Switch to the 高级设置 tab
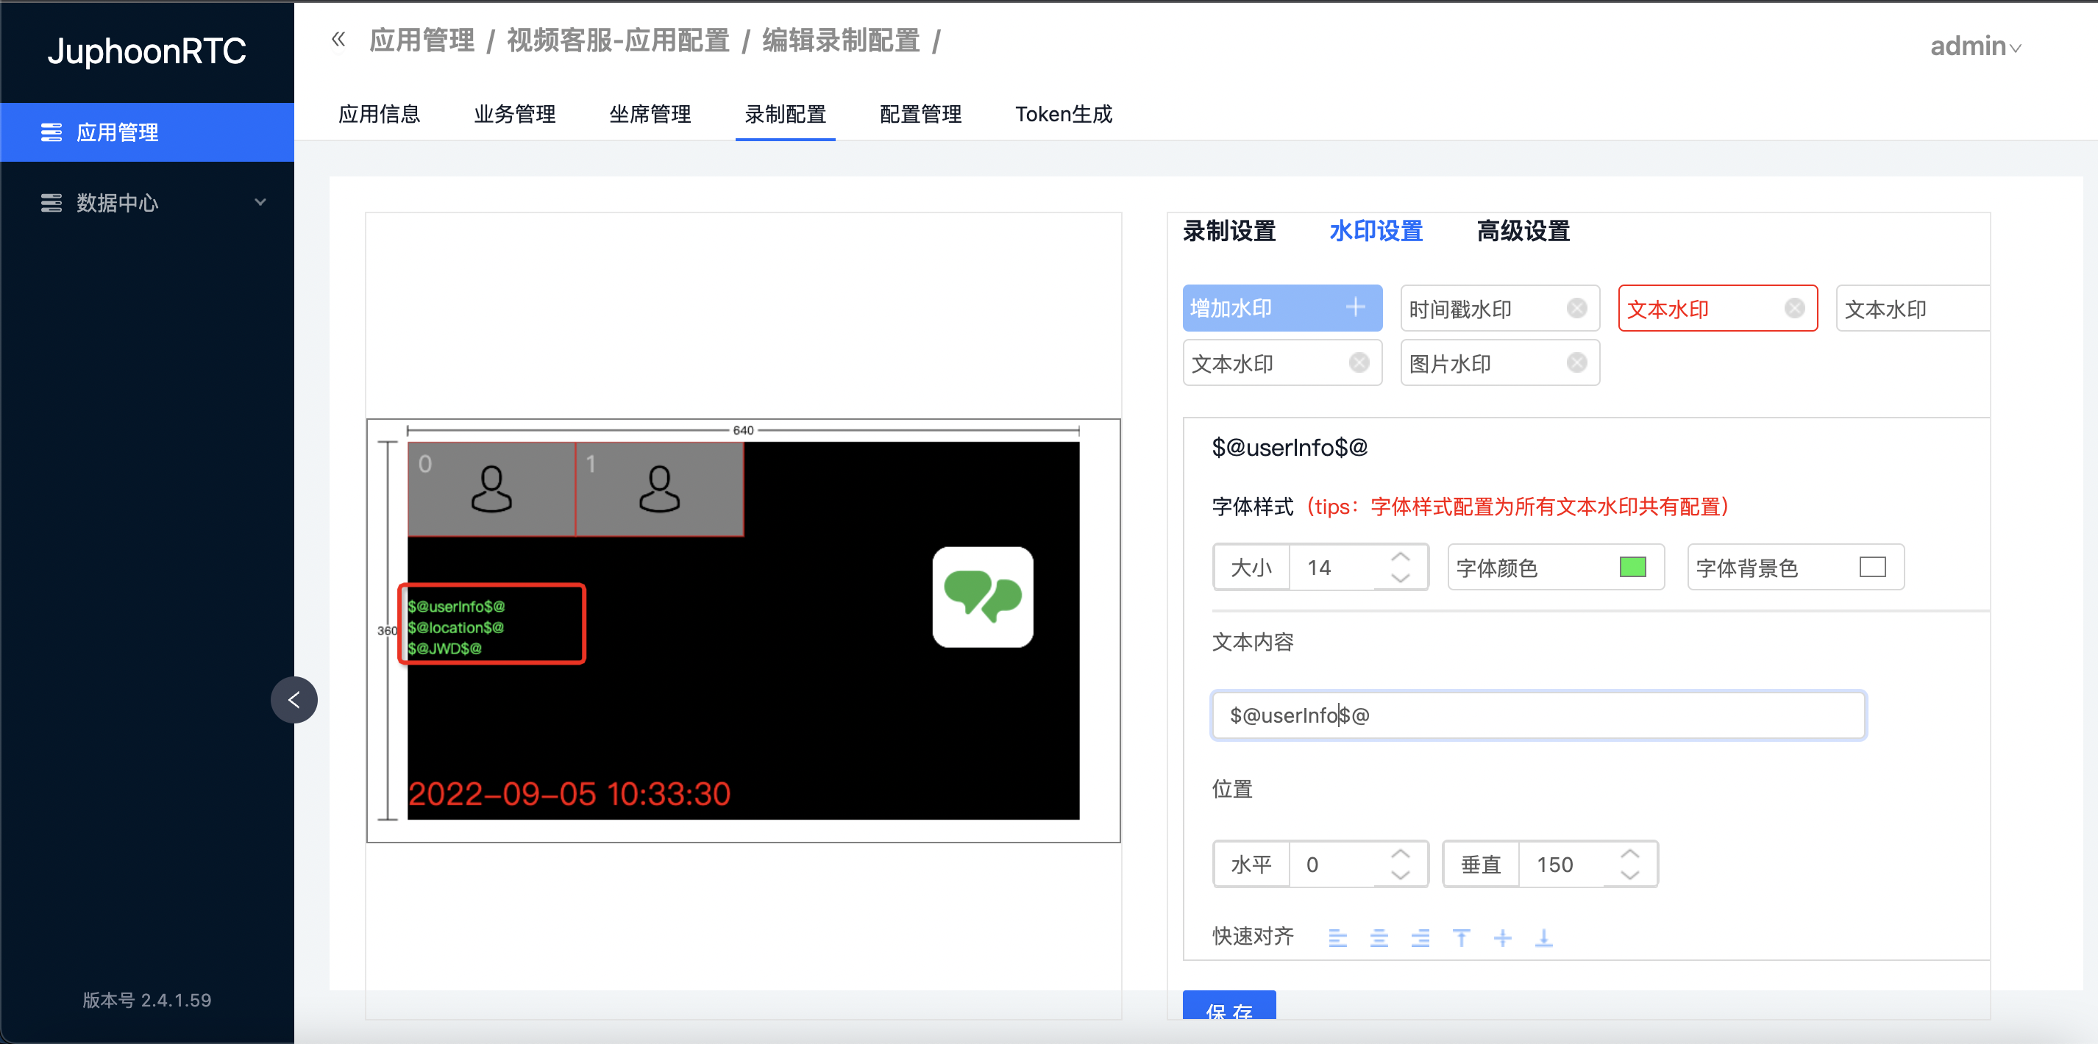Viewport: 2098px width, 1044px height. click(1523, 231)
